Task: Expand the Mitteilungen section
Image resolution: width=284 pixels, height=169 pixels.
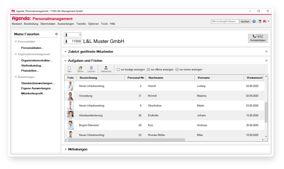Action: (x=66, y=149)
